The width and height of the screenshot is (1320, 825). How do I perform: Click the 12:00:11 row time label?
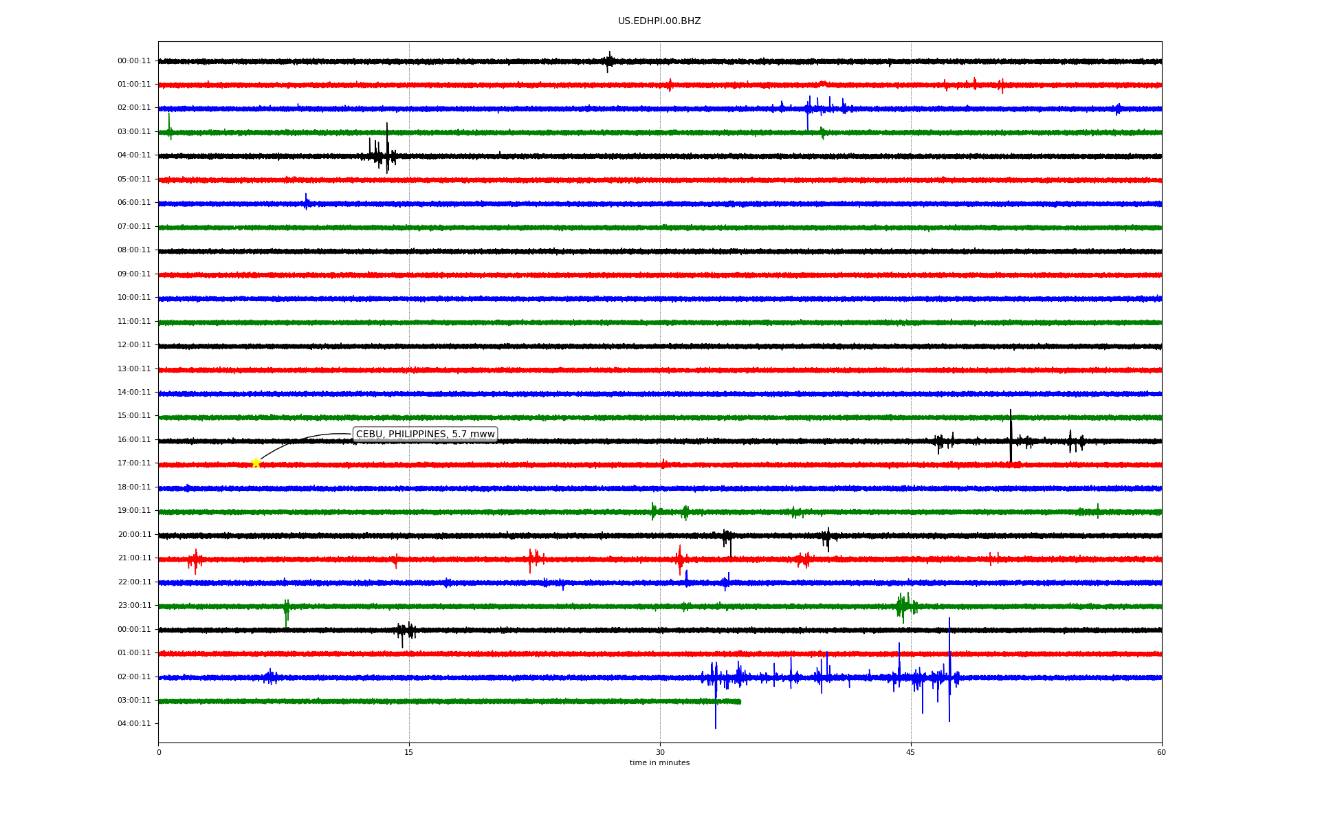[134, 345]
